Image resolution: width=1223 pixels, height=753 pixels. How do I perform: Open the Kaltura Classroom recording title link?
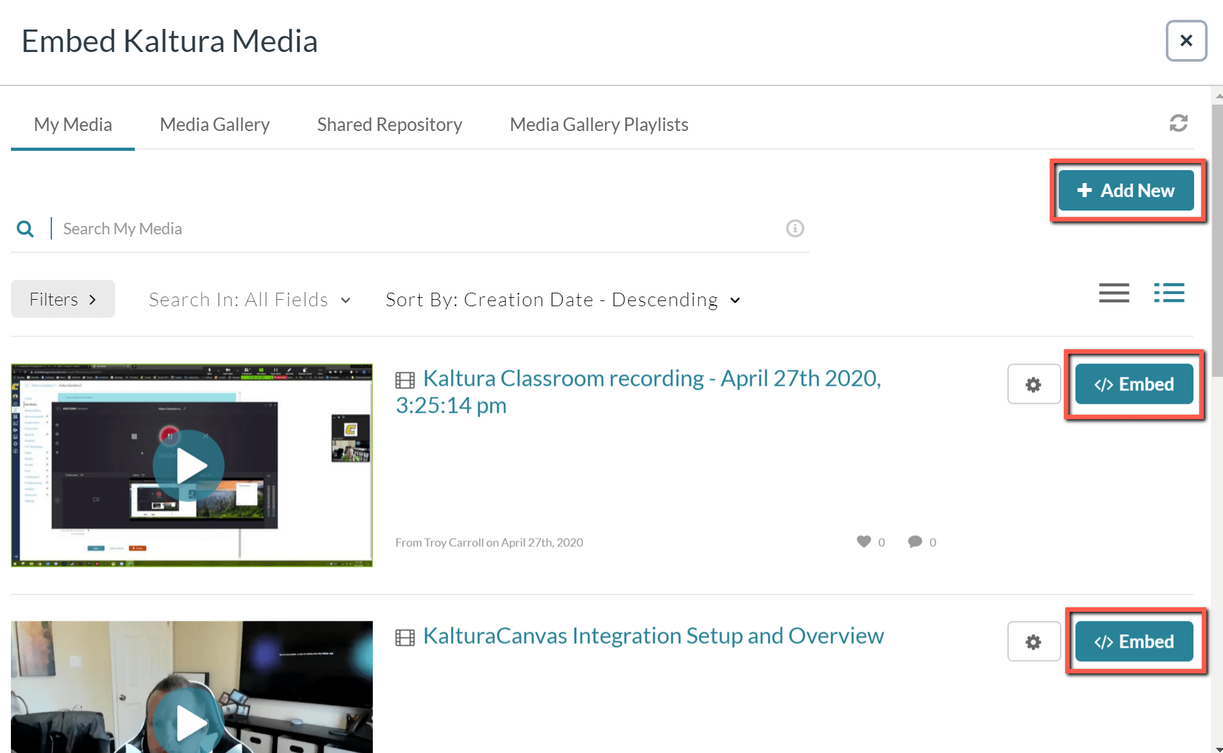pos(638,392)
